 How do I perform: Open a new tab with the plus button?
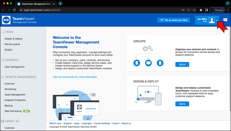coord(60,4)
